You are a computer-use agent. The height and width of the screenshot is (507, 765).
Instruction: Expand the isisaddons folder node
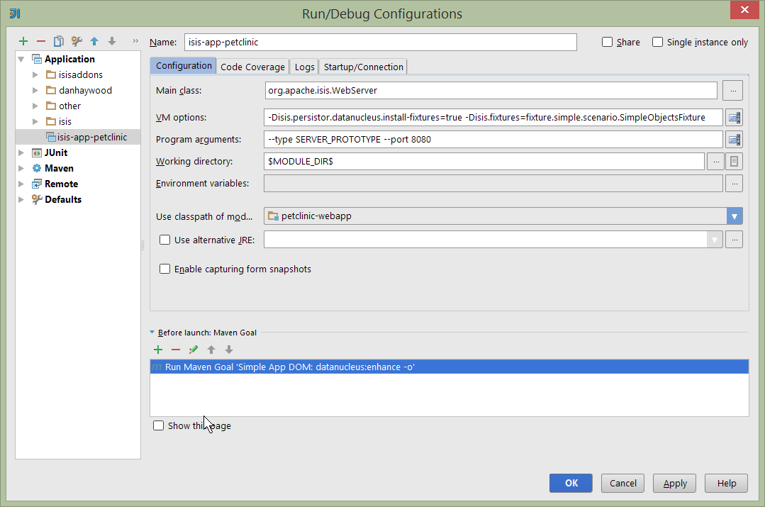(x=35, y=74)
